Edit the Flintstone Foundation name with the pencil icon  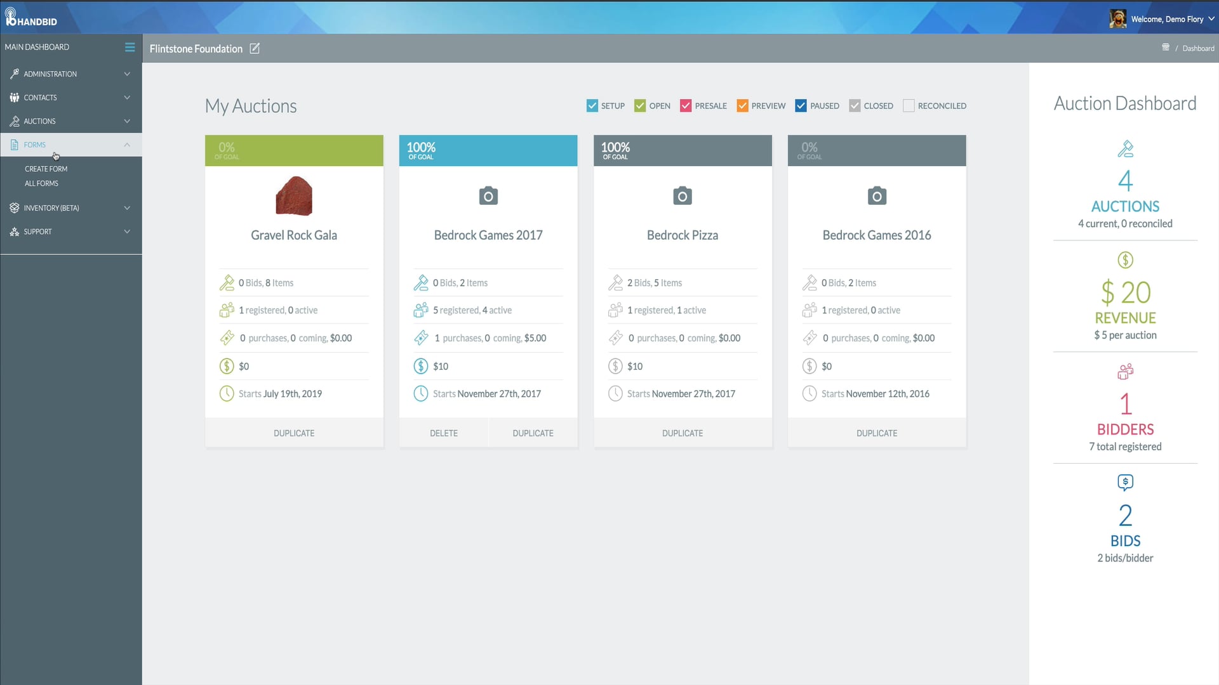(x=255, y=49)
